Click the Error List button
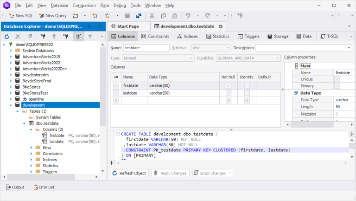Screen dimensions: 356x201 coord(44,187)
